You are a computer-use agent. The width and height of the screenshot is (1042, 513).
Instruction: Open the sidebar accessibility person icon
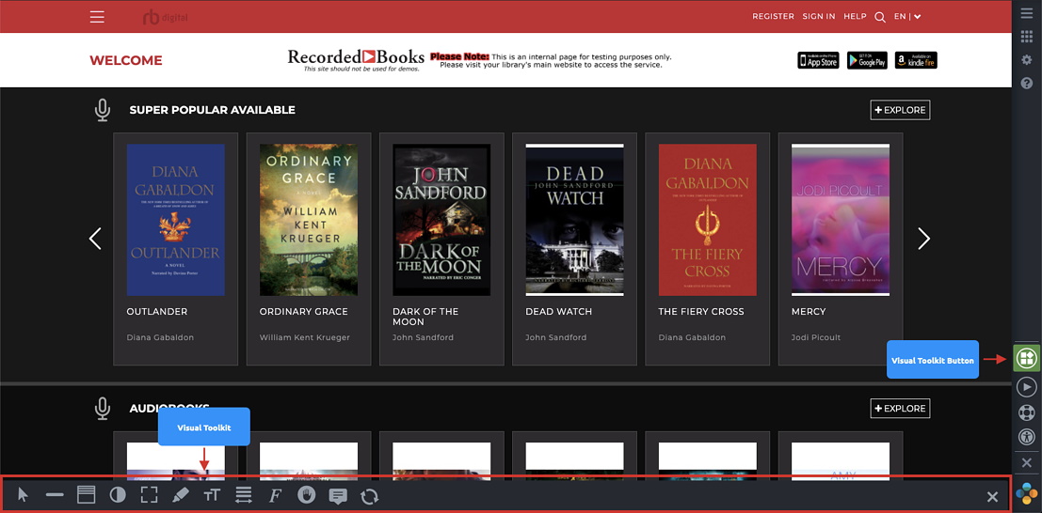pos(1027,437)
